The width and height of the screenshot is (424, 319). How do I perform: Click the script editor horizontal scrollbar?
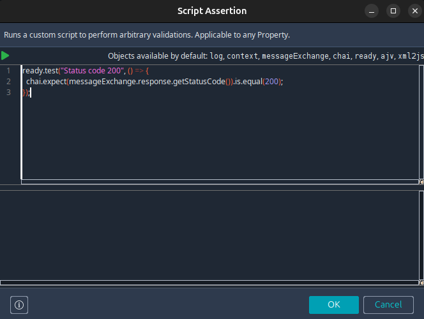coord(220,182)
